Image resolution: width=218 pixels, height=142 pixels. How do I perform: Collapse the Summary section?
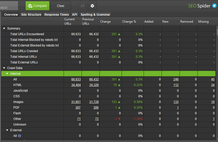coord(4,29)
